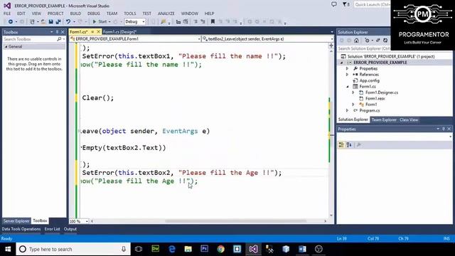Open the TEAM menu

(112, 14)
